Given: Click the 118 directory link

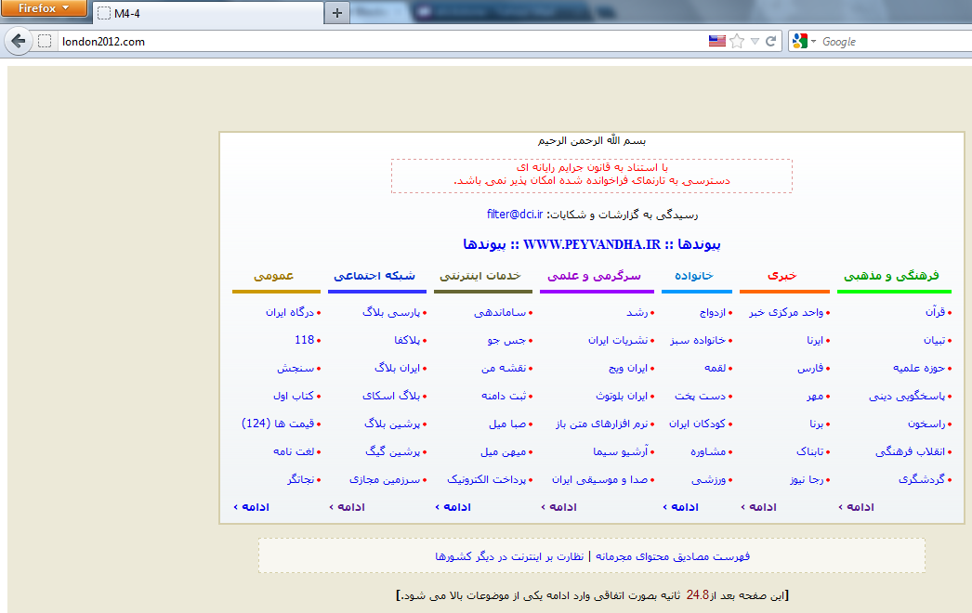Looking at the screenshot, I should click(305, 340).
